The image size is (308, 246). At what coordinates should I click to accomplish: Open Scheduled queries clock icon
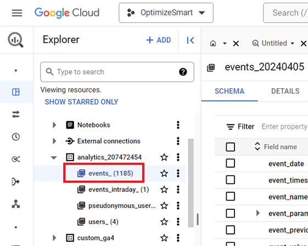(x=16, y=136)
